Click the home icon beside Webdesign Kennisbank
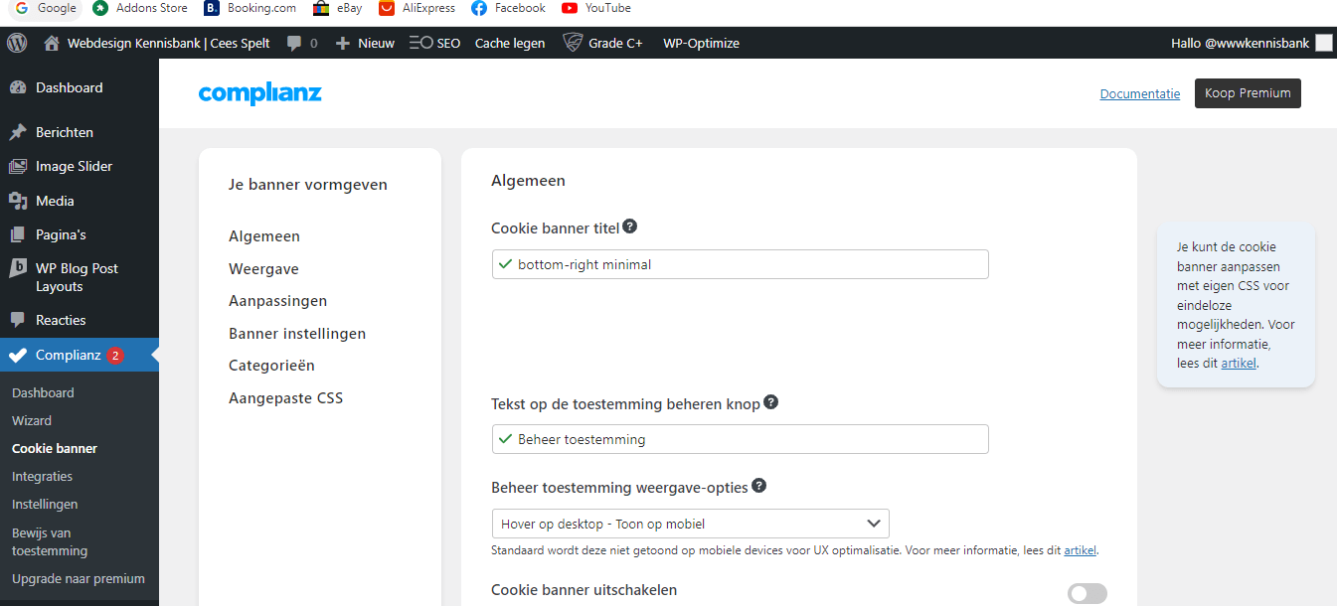Screen dimensions: 1337x606 pos(52,43)
